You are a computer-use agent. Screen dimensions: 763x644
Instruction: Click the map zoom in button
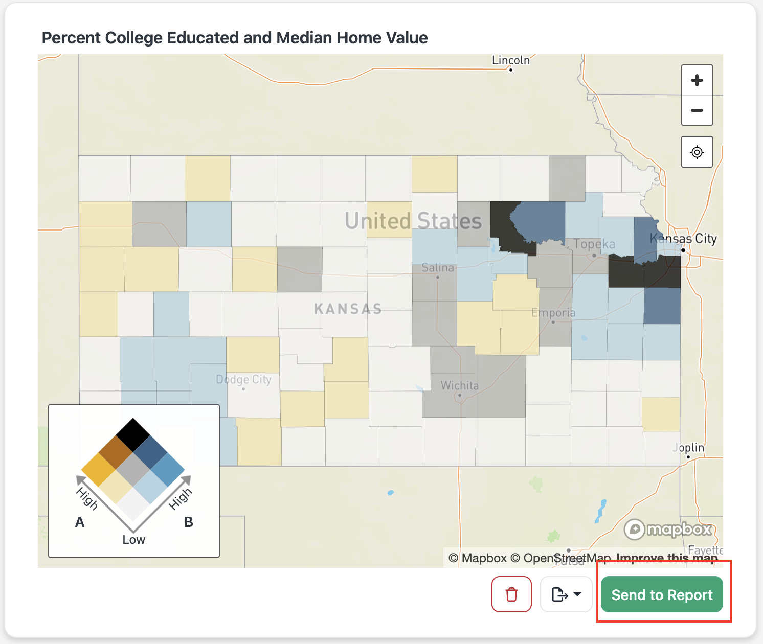tap(697, 80)
